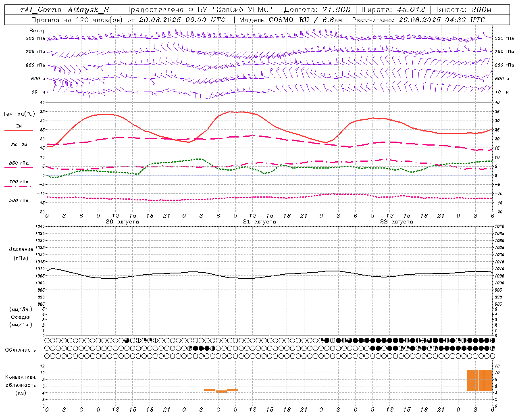The height and width of the screenshot is (413, 516).
Task: Select the Широта: 45.012 value
Action: 393,10
